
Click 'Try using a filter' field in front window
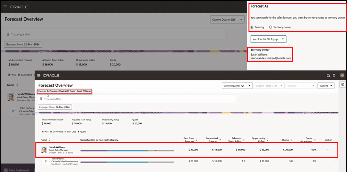tap(137, 99)
